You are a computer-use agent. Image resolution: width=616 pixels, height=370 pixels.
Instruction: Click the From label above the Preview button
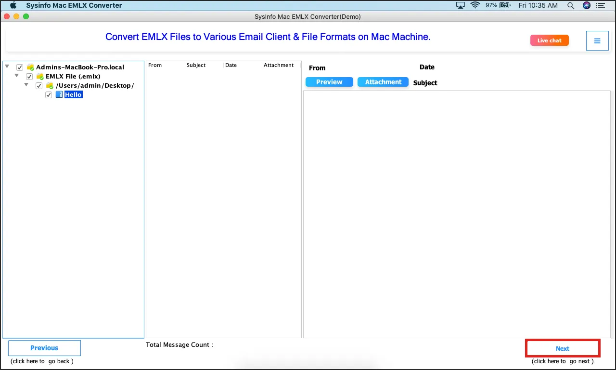tap(317, 68)
